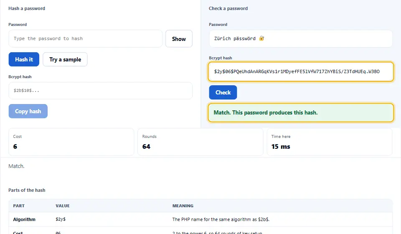Click the 'Type the password to hash' field

click(x=85, y=38)
